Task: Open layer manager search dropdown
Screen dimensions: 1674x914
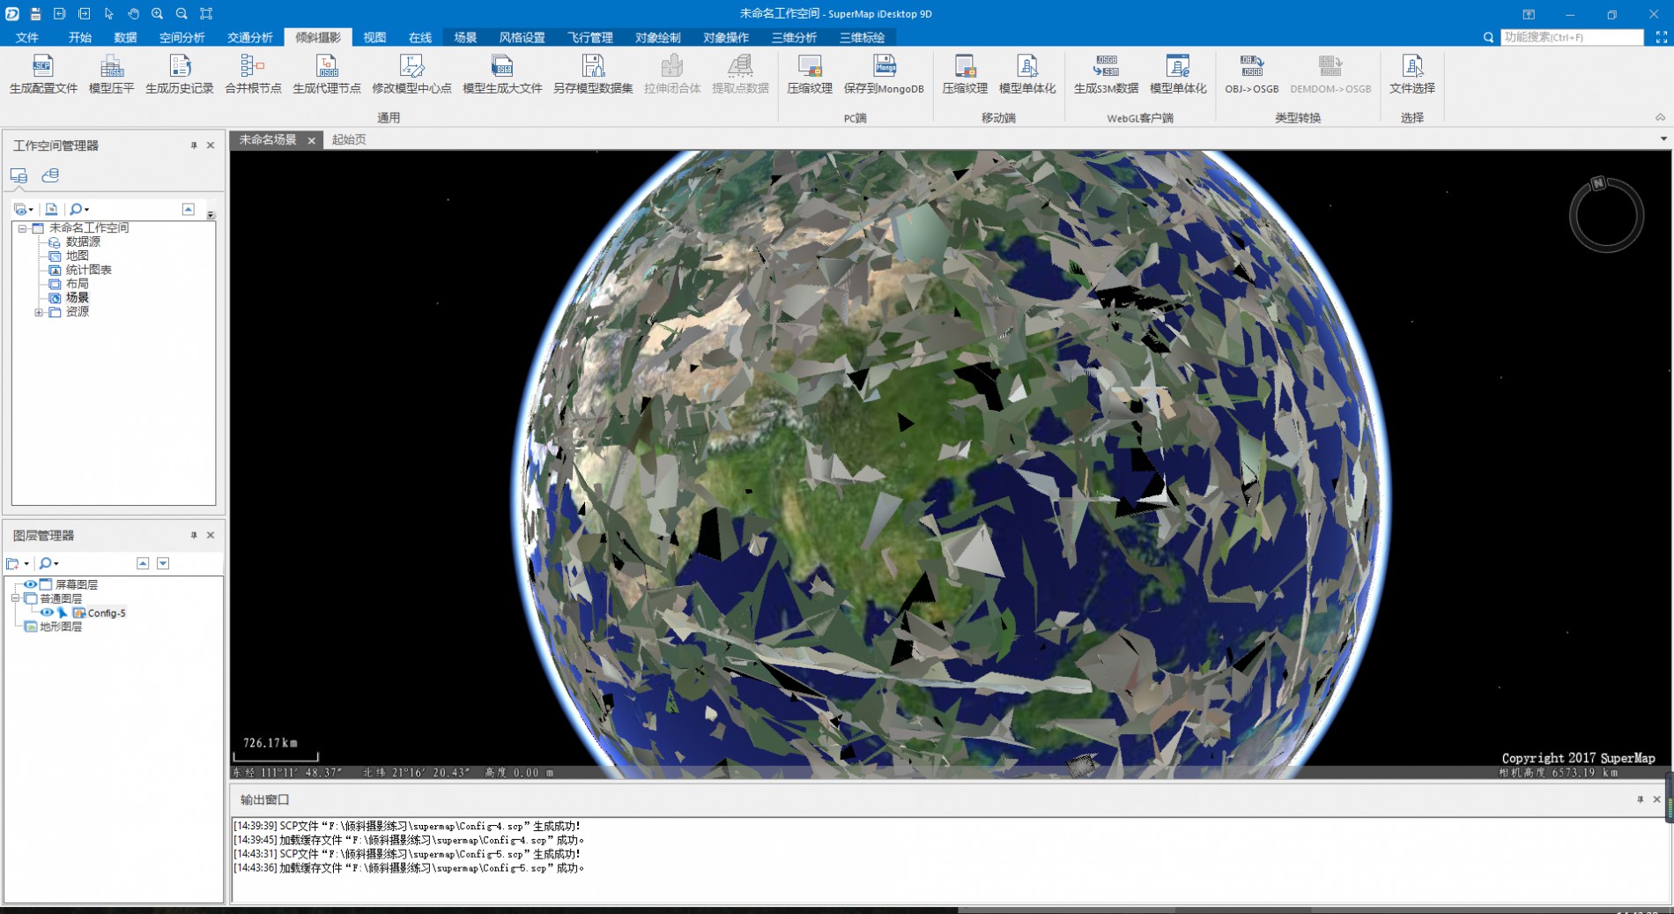Action: click(48, 563)
